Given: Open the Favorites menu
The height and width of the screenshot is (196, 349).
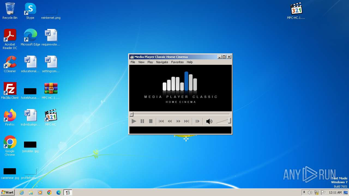Looking at the screenshot, I should coord(177,62).
